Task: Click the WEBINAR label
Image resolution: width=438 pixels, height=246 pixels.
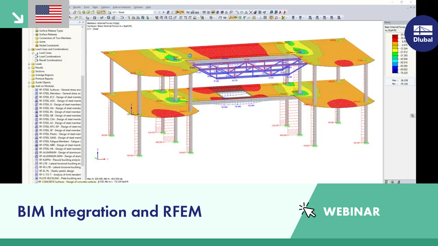Action: (351, 212)
